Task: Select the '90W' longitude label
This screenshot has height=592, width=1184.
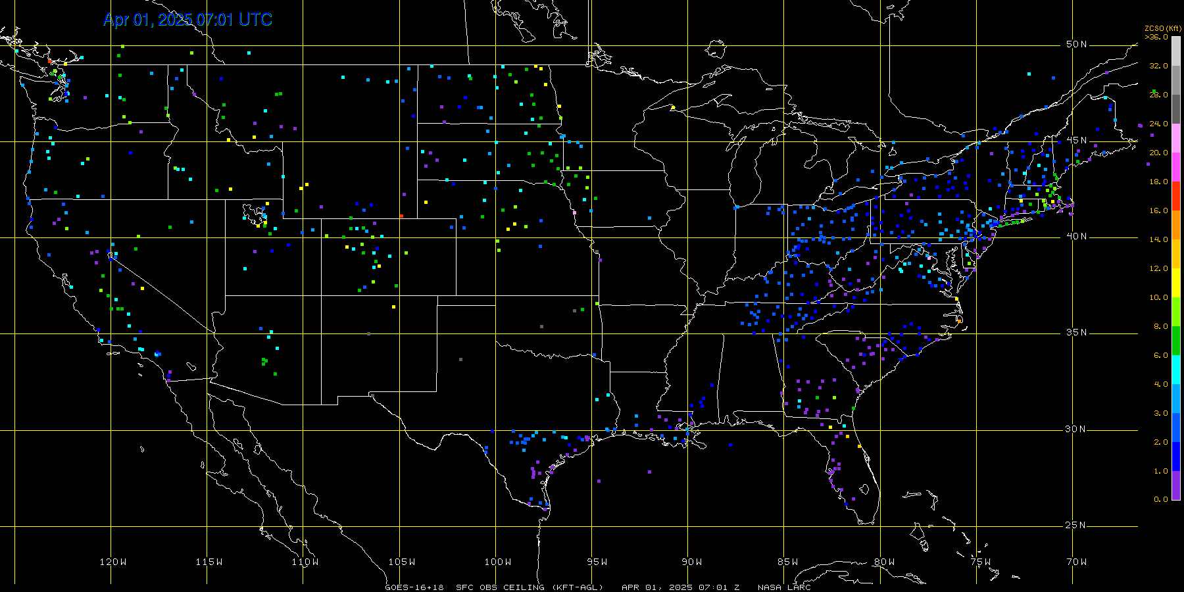Action: pyautogui.click(x=692, y=562)
